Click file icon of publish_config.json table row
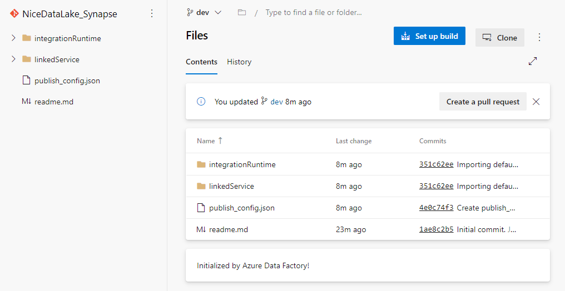Viewport: 565px width, 291px height. [x=201, y=208]
